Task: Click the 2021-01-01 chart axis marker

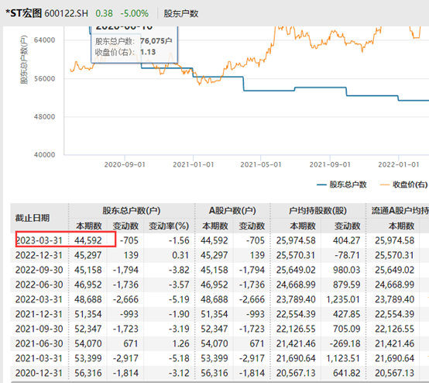Action: click(193, 164)
